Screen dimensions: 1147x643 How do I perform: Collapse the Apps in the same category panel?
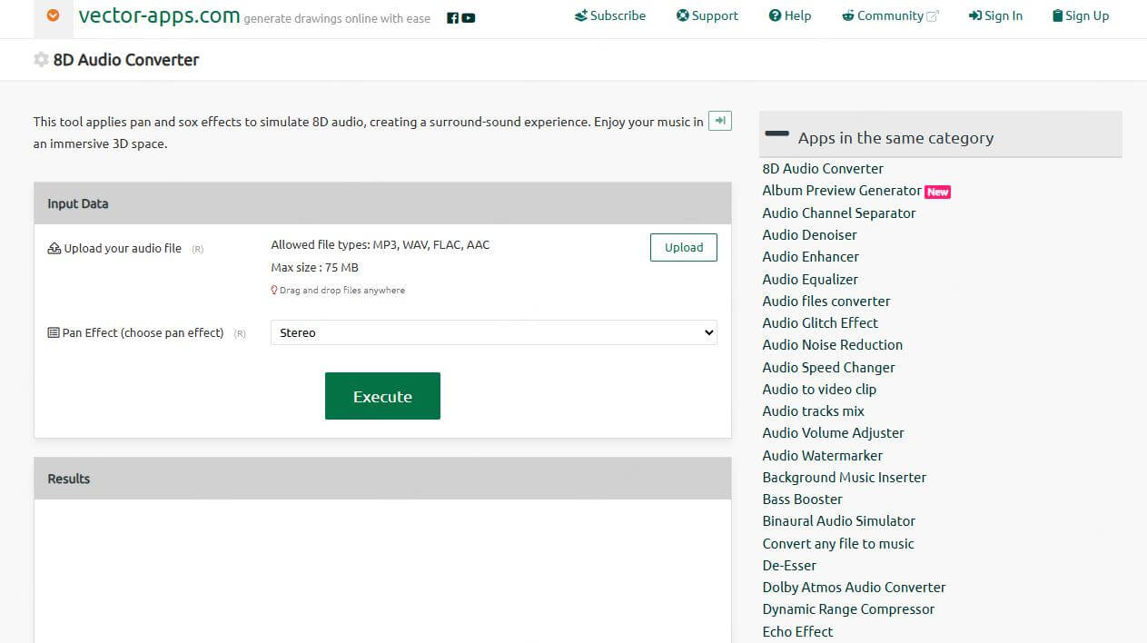(777, 134)
